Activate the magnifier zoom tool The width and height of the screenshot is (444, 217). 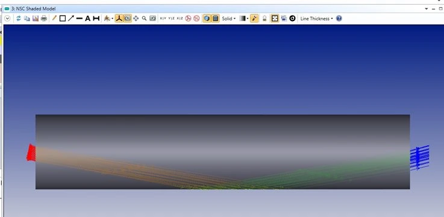click(x=145, y=19)
